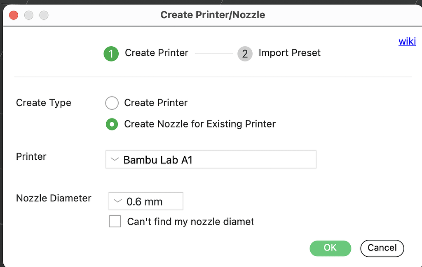This screenshot has height=267, width=422.
Task: Enable Can't find my nozzle diameter checkbox
Action: click(x=115, y=221)
